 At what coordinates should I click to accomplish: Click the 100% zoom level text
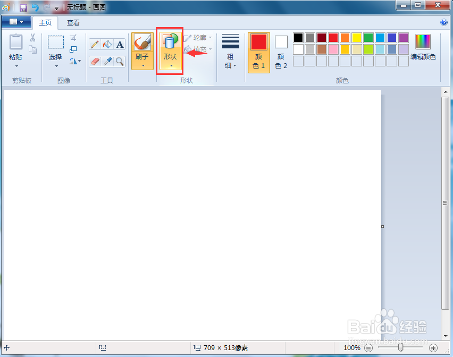tap(351, 348)
